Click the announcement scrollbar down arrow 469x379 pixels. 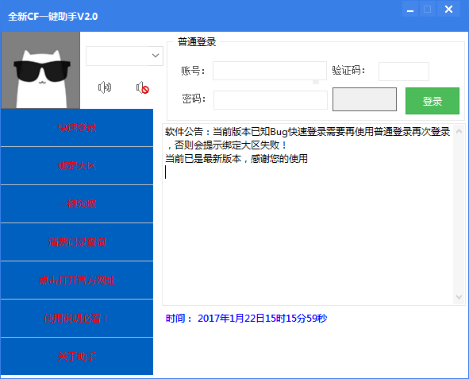[x=459, y=297]
